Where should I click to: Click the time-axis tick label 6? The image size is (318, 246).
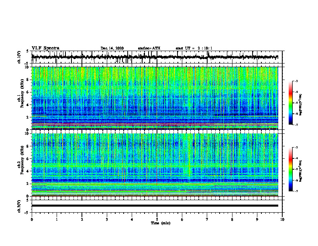[x=182, y=219]
